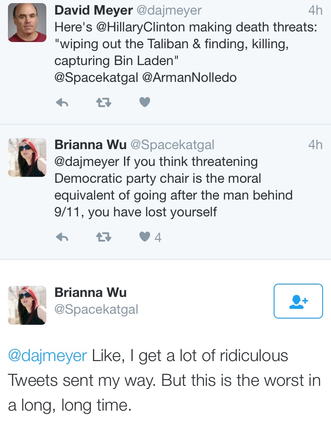Tap the @HillaryClinton mention
The width and height of the screenshot is (331, 427).
pyautogui.click(x=141, y=27)
